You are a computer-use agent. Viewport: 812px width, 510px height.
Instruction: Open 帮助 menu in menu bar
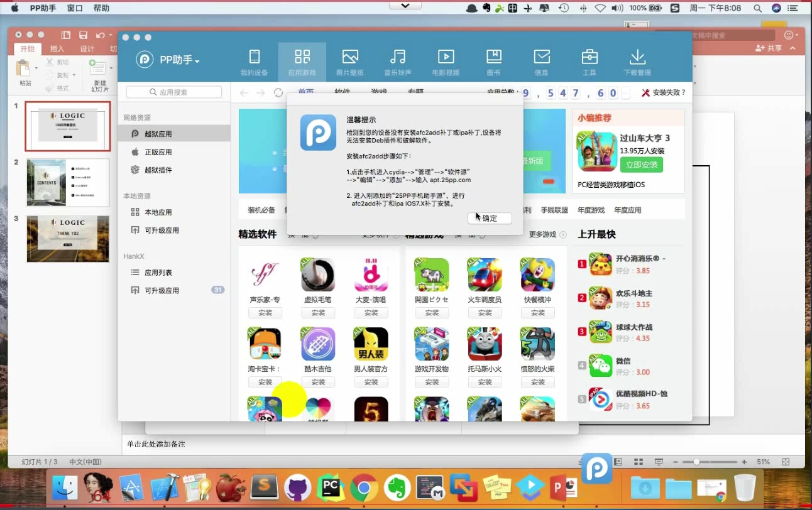point(101,8)
